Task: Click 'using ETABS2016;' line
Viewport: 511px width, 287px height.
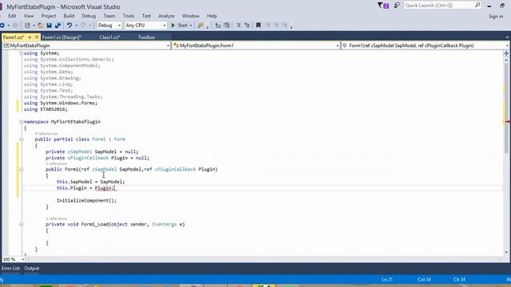Action: (46, 109)
